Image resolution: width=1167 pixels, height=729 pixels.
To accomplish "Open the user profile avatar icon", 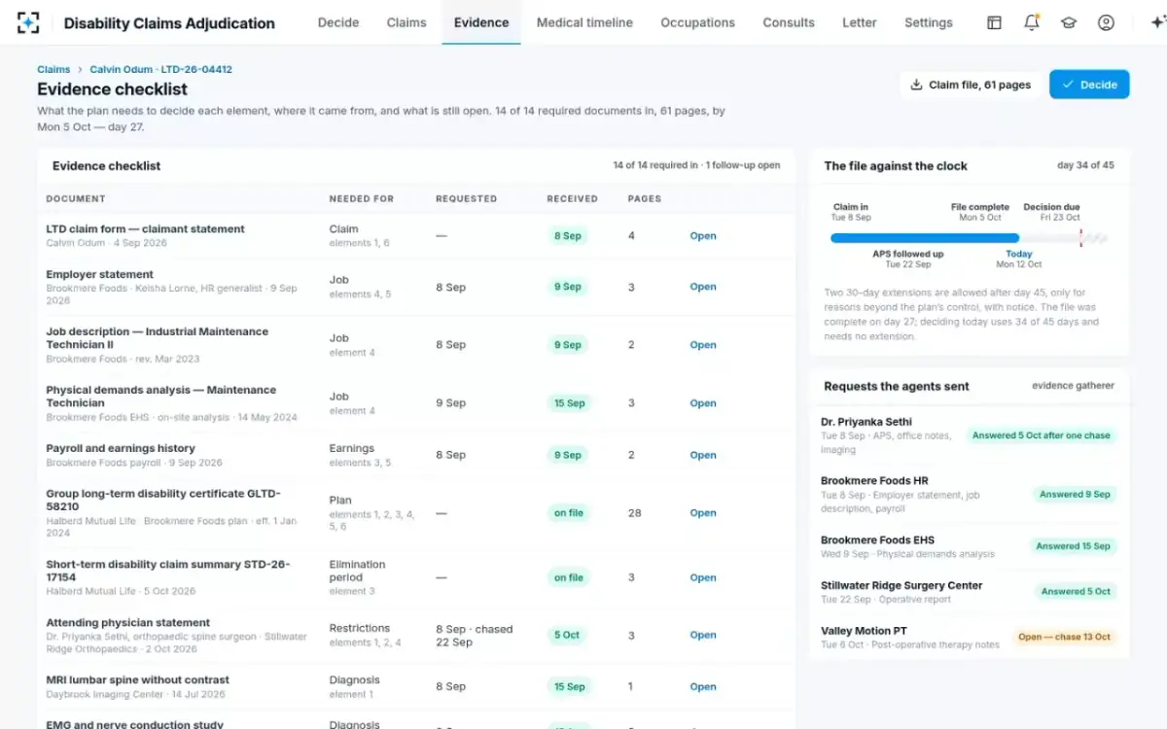I will 1106,22.
